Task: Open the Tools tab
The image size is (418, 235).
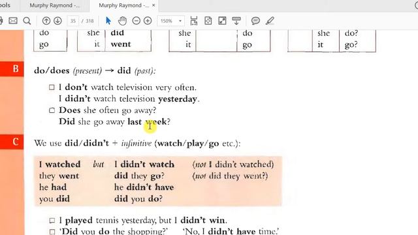Action: (x=5, y=5)
